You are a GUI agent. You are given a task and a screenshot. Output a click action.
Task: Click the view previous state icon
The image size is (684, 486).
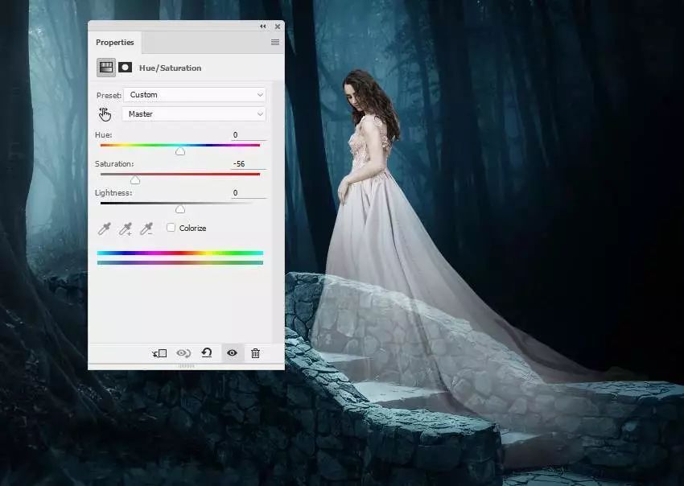[183, 353]
